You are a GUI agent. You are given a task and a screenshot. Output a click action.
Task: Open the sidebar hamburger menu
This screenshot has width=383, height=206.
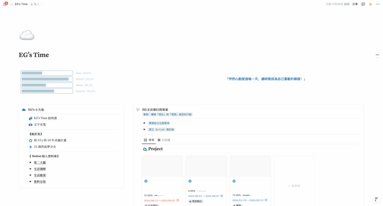pos(5,4)
